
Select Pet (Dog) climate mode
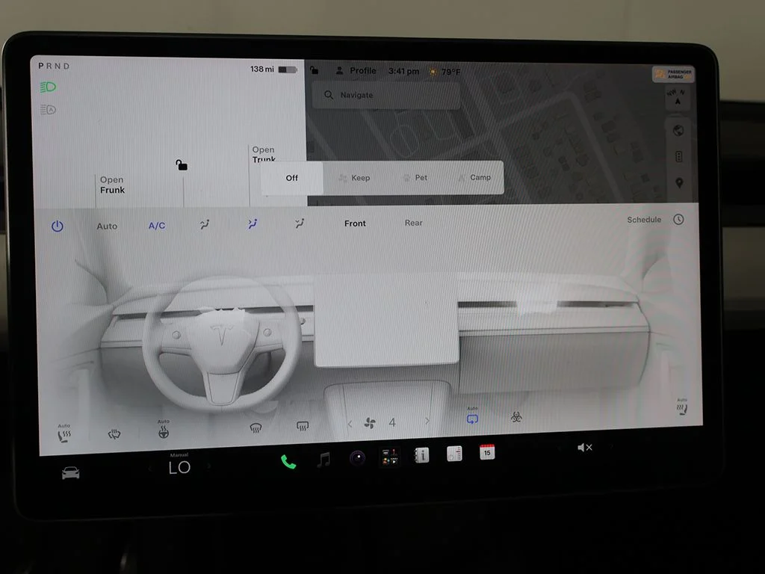point(415,178)
